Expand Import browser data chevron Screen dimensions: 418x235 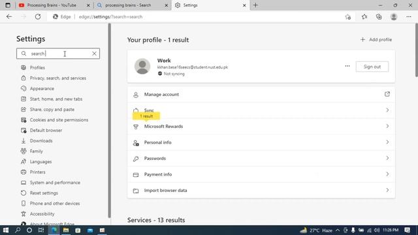point(387,190)
